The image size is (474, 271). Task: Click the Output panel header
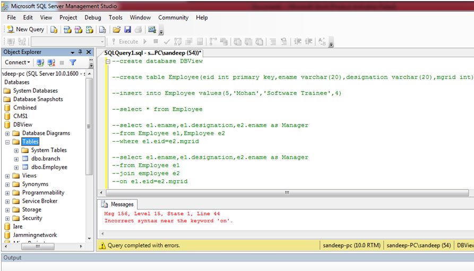point(237,258)
